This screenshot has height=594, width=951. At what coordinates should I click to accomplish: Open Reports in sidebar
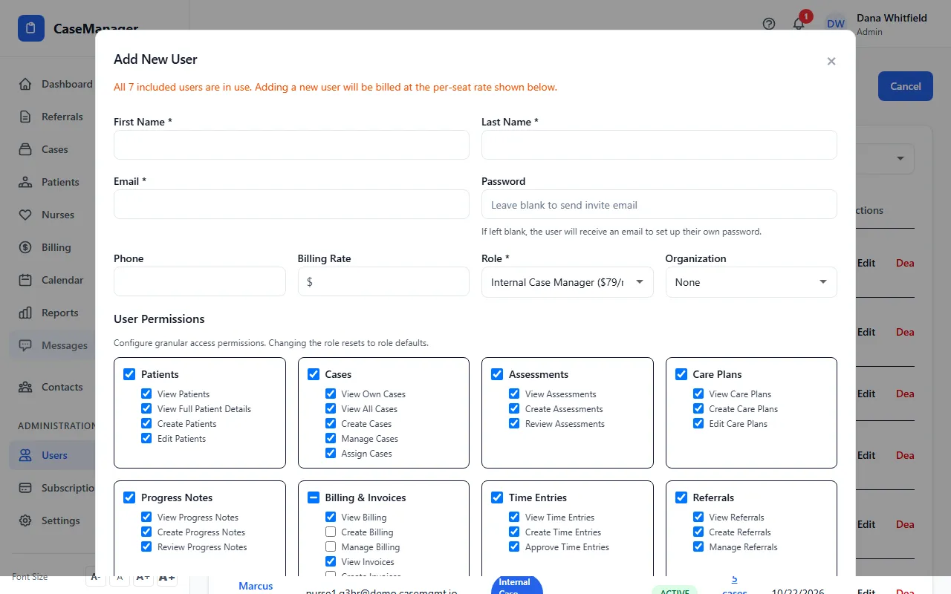point(52,313)
